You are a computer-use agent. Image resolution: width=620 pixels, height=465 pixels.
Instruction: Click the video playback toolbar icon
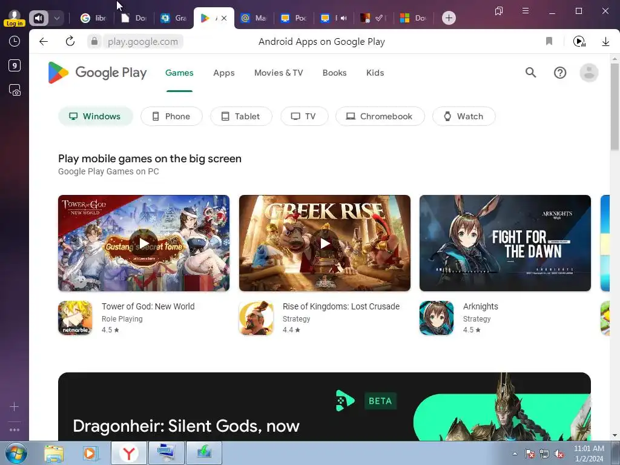(x=579, y=41)
